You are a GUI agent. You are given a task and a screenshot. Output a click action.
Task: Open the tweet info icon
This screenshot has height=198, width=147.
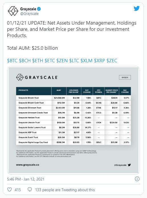[137, 179]
